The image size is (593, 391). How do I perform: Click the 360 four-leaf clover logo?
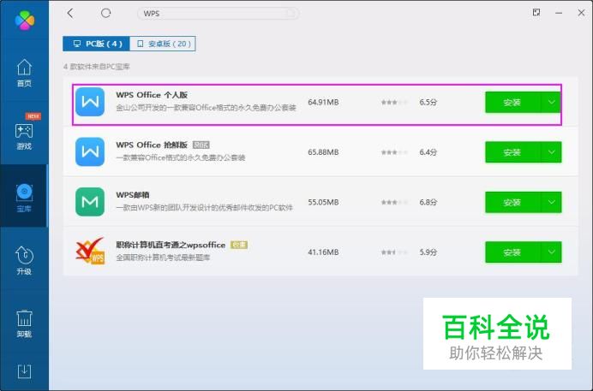click(25, 20)
